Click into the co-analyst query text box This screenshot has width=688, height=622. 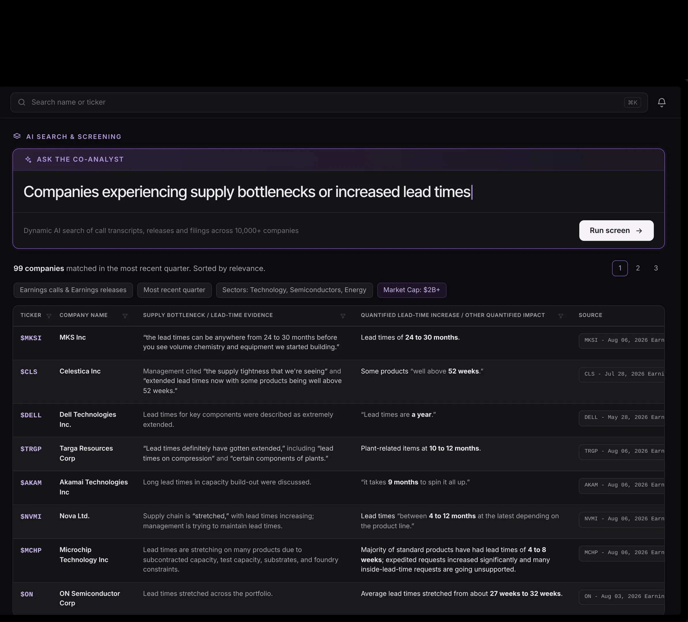pyautogui.click(x=339, y=192)
